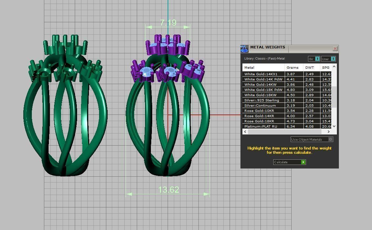This screenshot has height=230, width=372.
Task: Select the Silver:Continuum row
Action: point(287,105)
